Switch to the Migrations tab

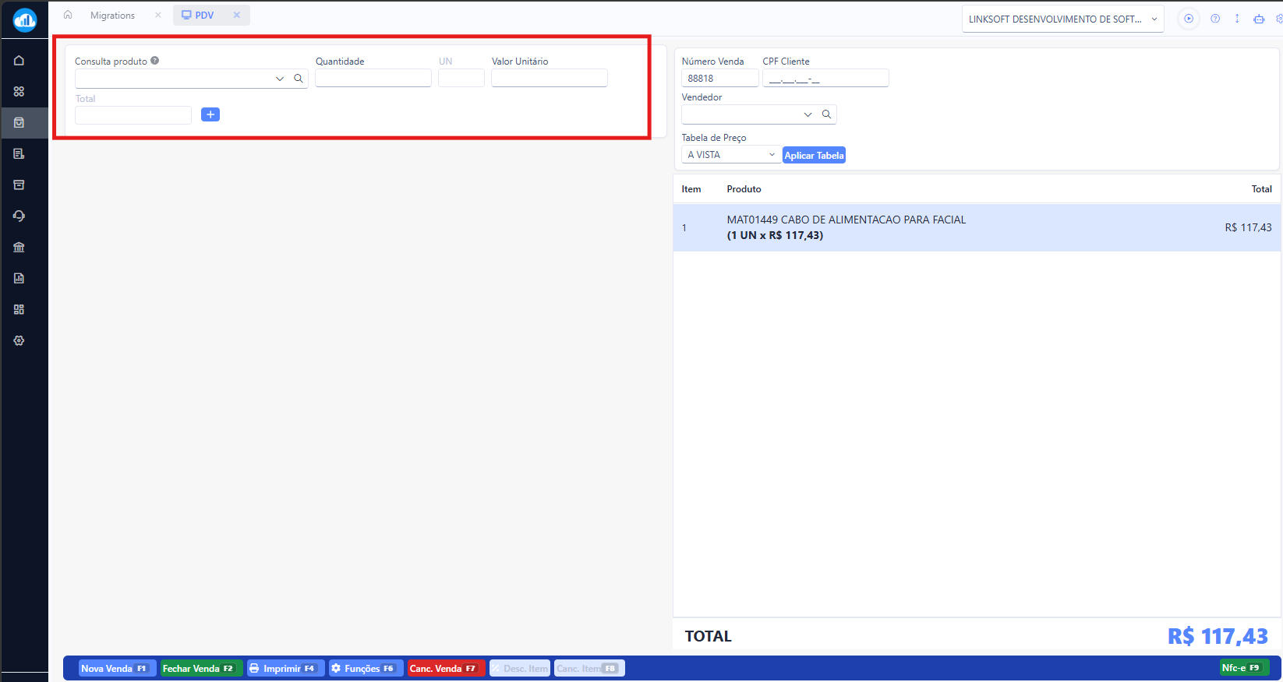(x=113, y=16)
